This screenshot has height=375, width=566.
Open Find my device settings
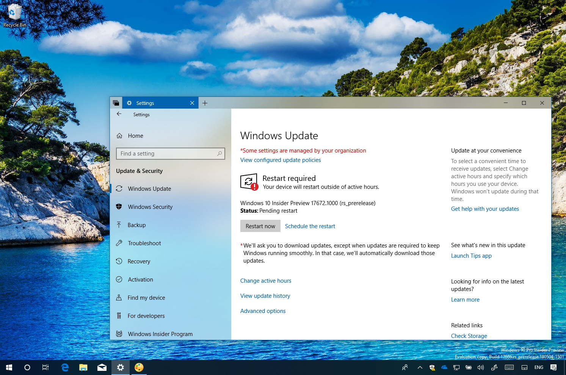pos(171,297)
